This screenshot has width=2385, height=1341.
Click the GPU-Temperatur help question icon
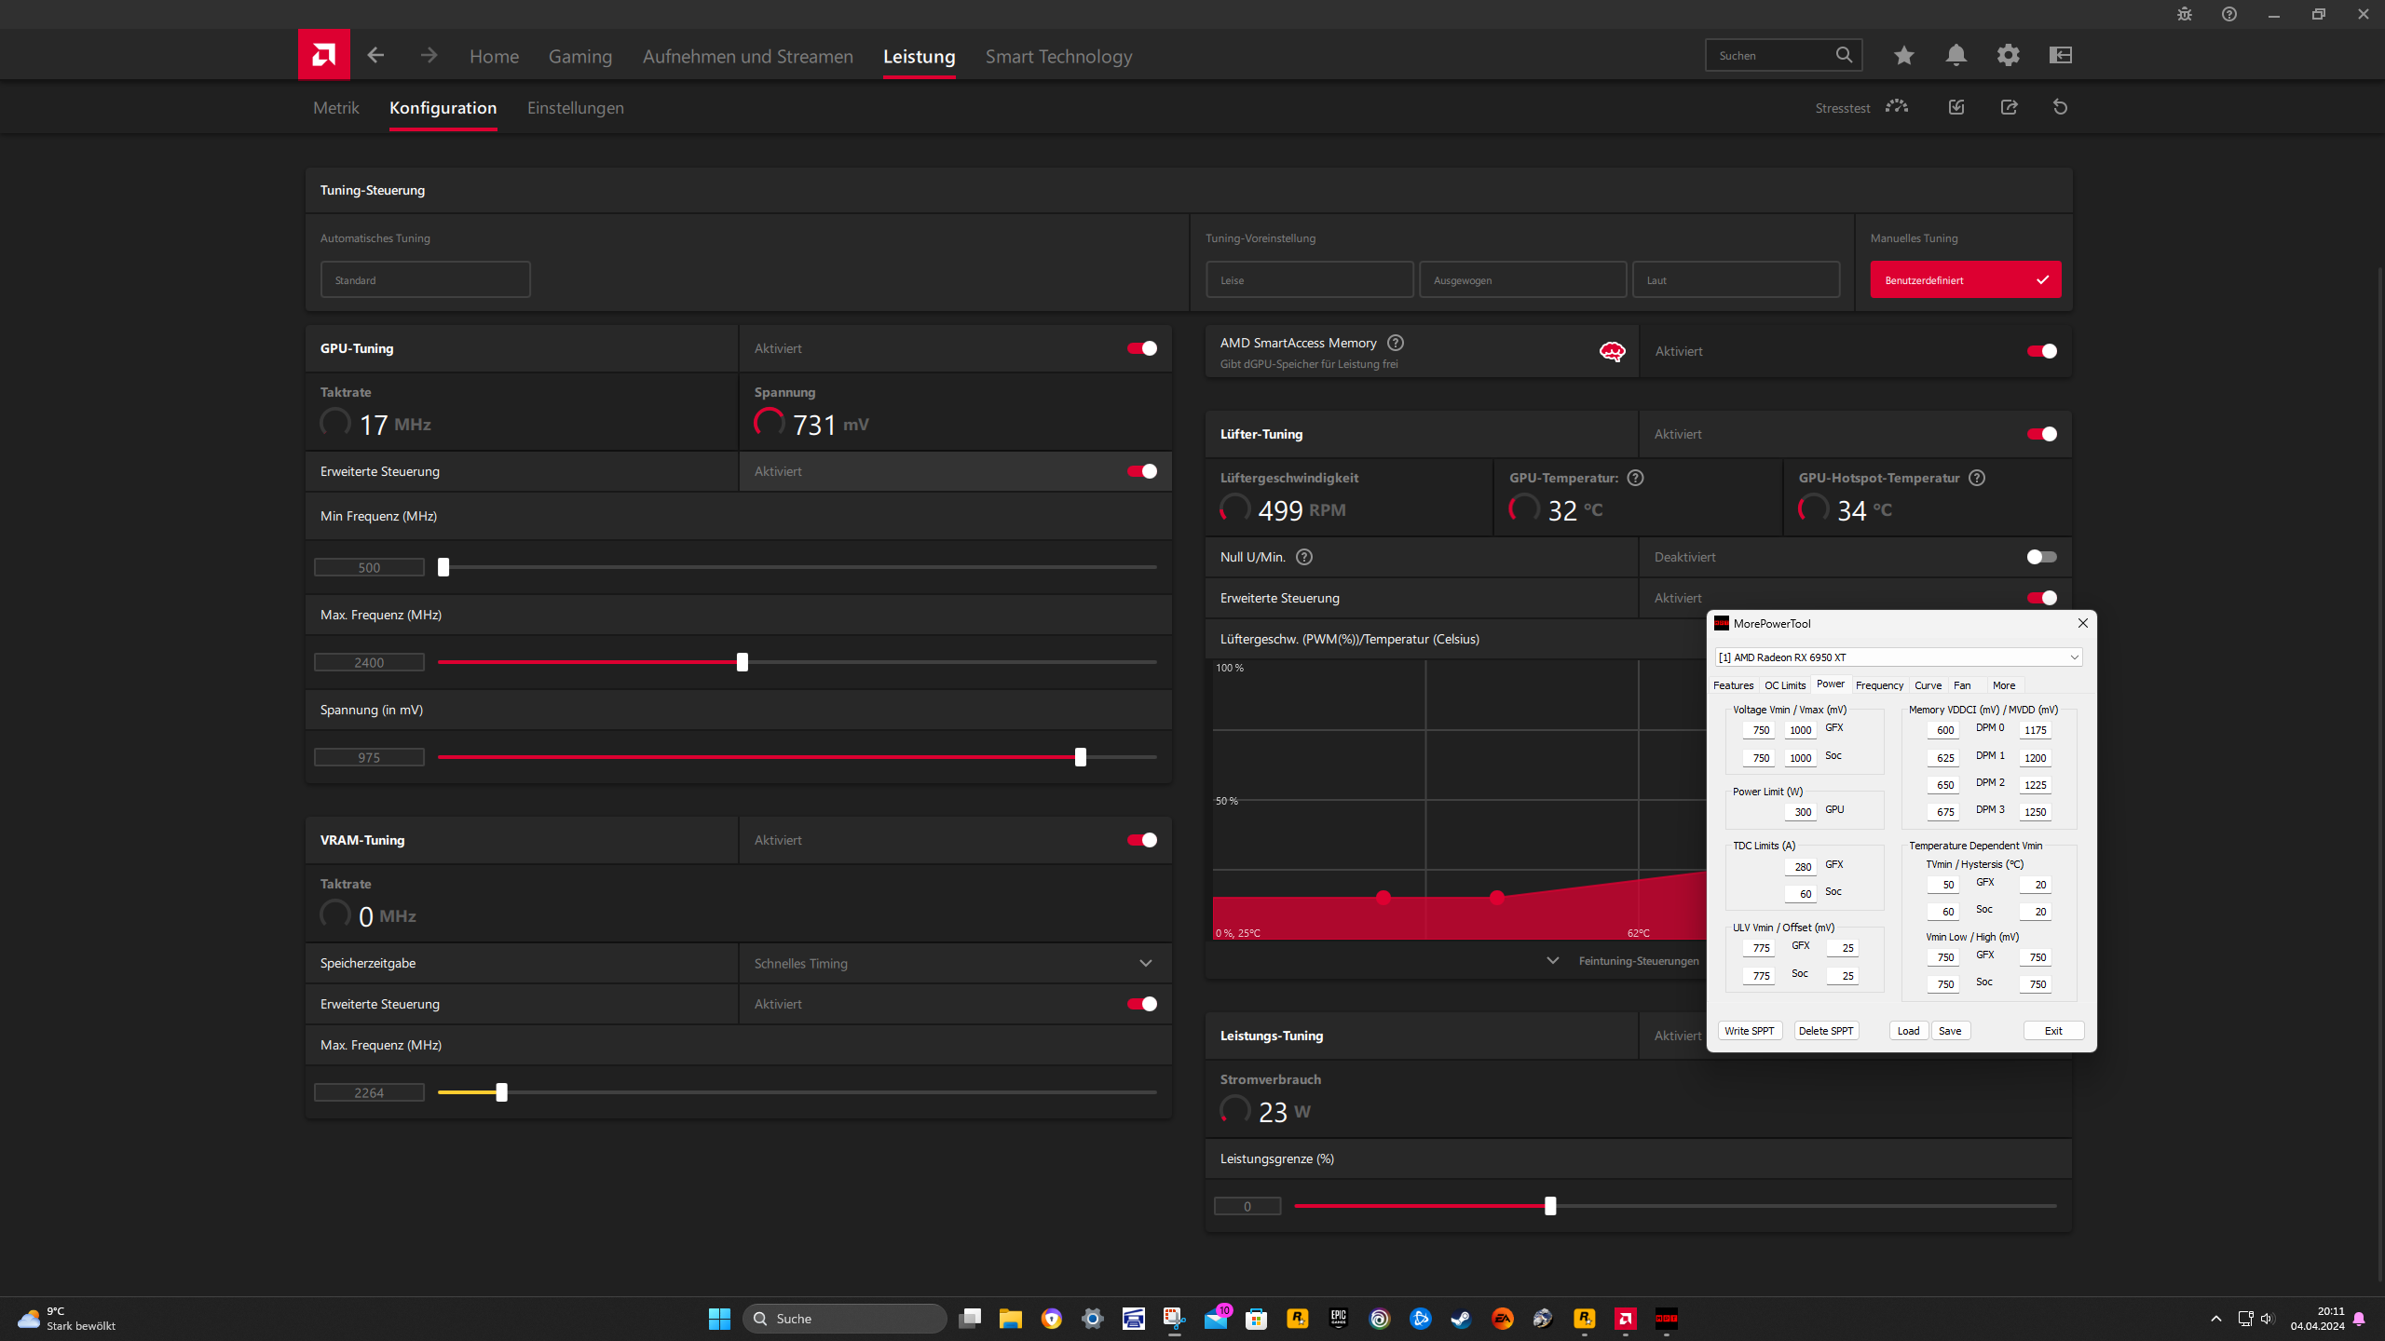[1635, 478]
